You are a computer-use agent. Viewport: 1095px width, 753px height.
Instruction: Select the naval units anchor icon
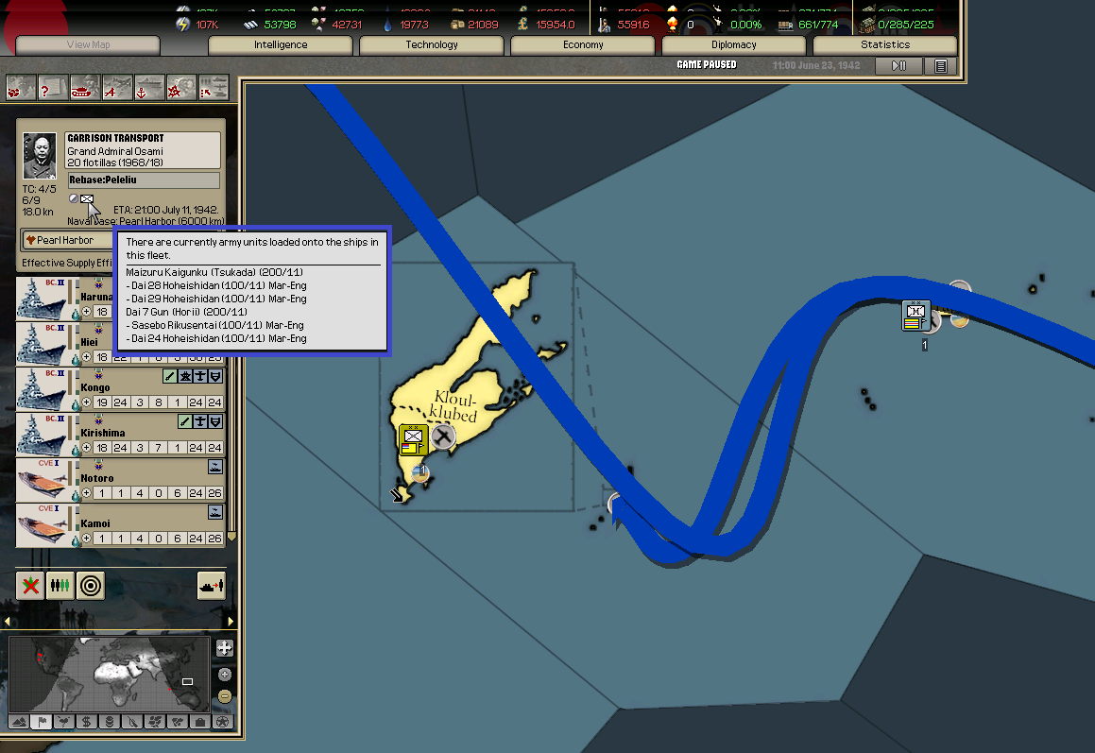(x=148, y=90)
